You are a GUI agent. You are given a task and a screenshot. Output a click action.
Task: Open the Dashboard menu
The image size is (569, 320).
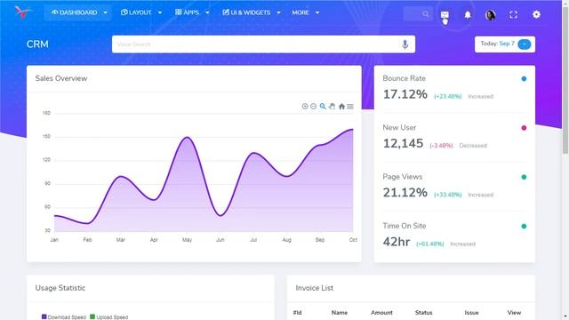pyautogui.click(x=77, y=12)
